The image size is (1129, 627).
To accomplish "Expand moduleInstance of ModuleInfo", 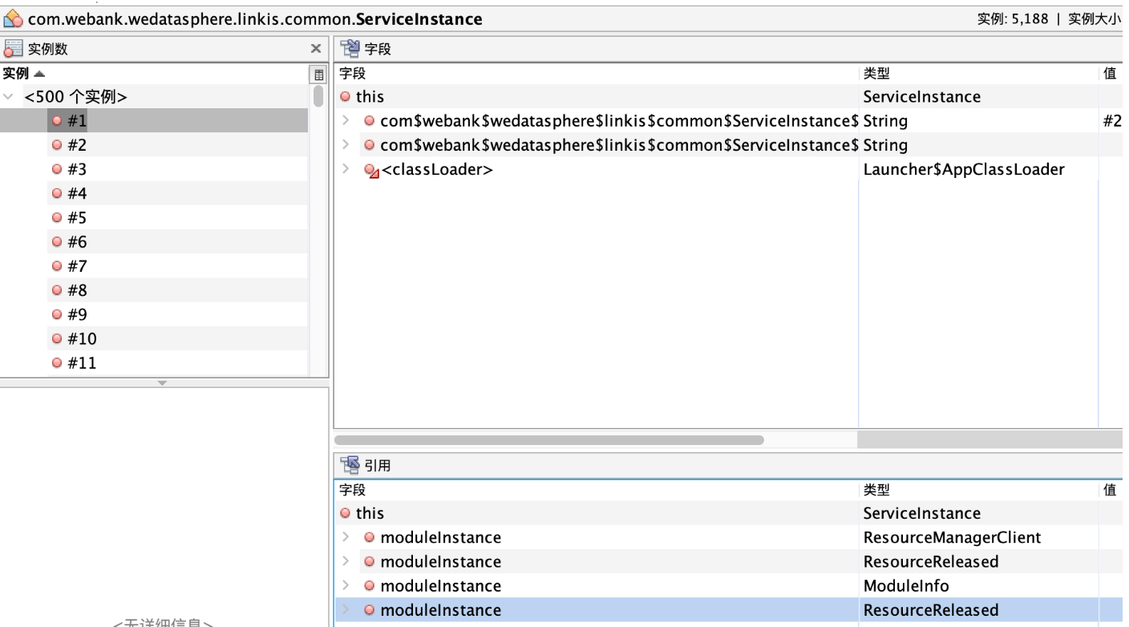I will [346, 585].
